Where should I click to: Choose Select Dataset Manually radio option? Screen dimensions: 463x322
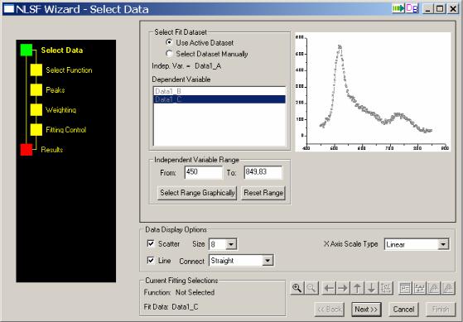pos(169,54)
